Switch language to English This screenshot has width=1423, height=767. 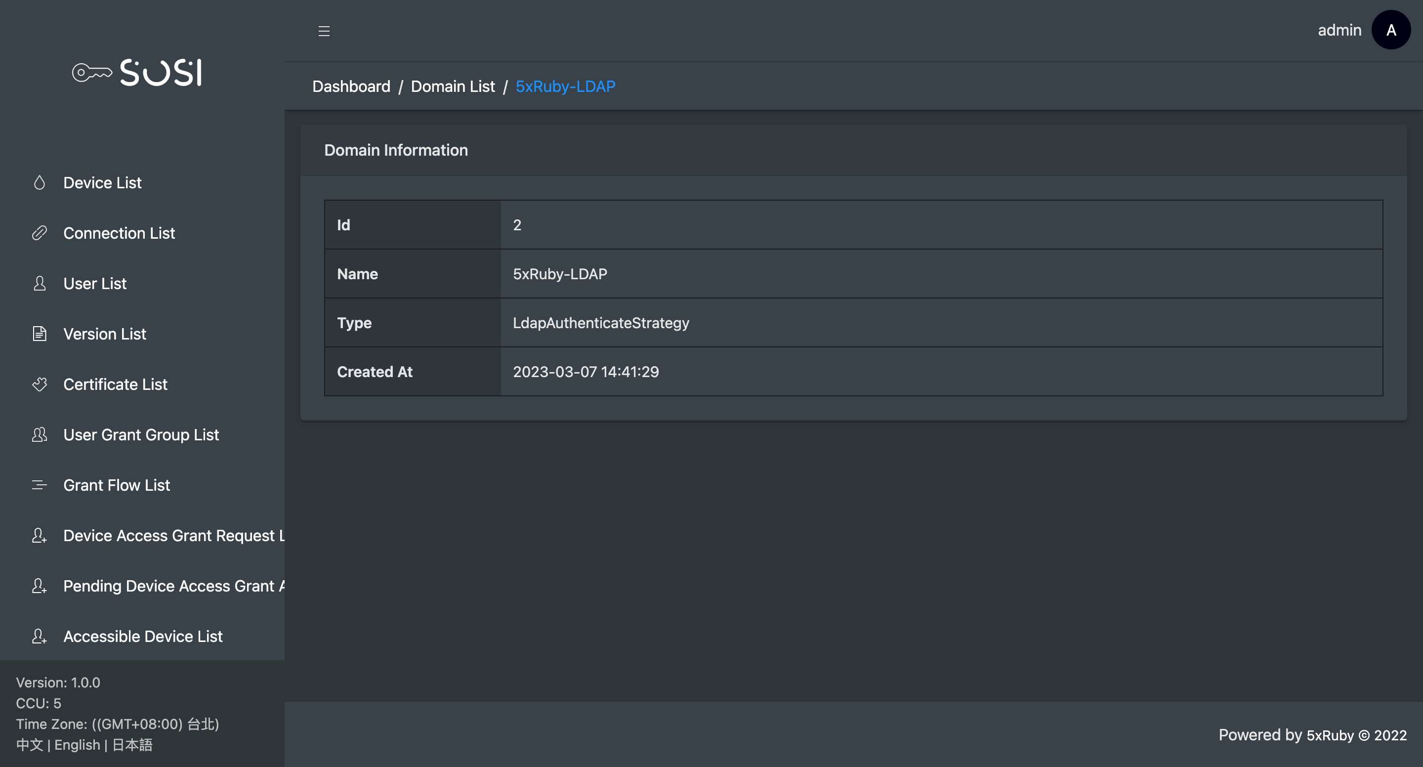pyautogui.click(x=77, y=744)
